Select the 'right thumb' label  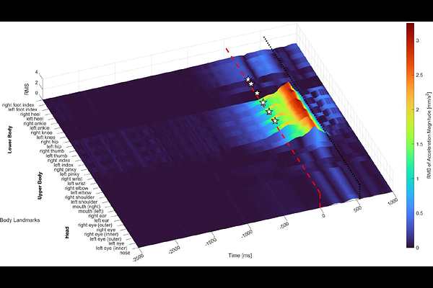click(52, 151)
